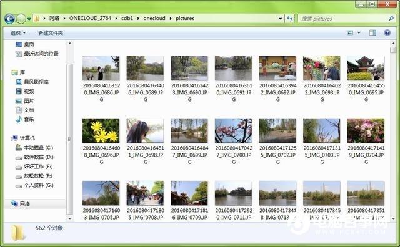Click the Forward navigation arrow
Screen dimensions: 400x247
pos(21,19)
